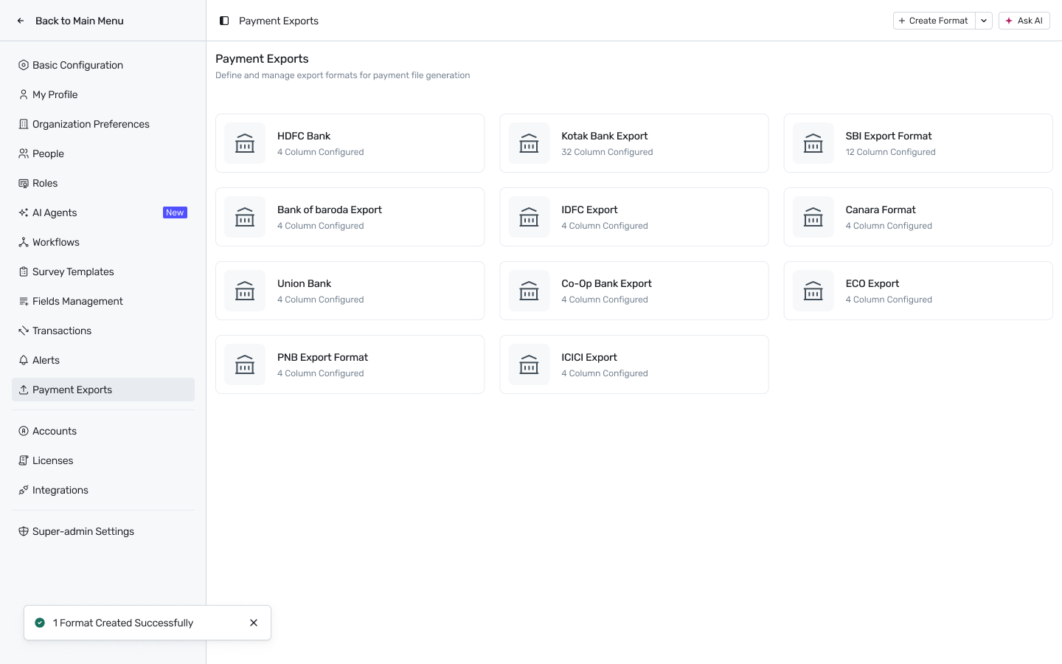Open the Bank of baroda Export format

350,217
